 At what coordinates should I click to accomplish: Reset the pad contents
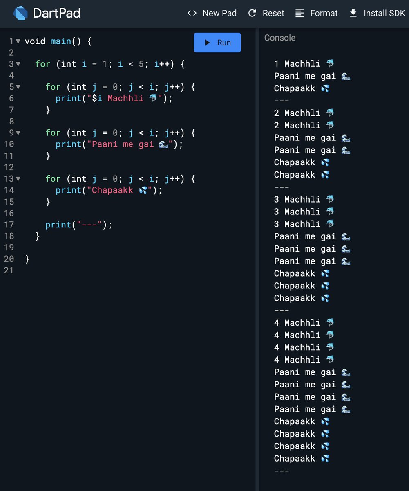266,13
